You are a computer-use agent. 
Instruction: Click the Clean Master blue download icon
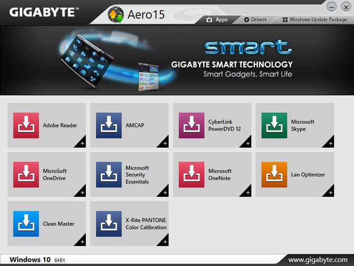click(x=26, y=224)
